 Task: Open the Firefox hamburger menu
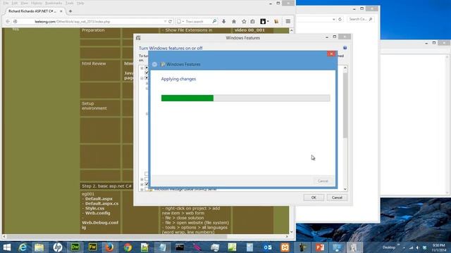[x=288, y=22]
